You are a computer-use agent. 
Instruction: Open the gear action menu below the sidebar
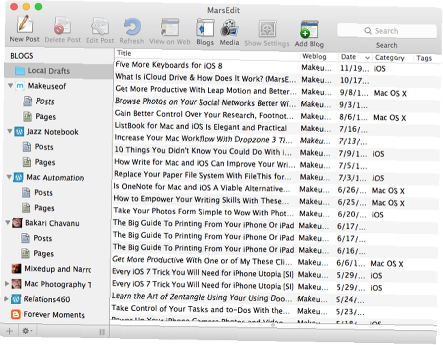pos(27,331)
